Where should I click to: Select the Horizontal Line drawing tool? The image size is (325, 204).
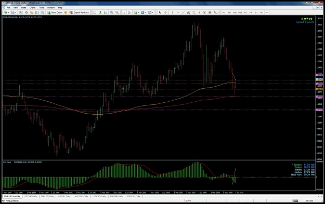click(x=178, y=12)
